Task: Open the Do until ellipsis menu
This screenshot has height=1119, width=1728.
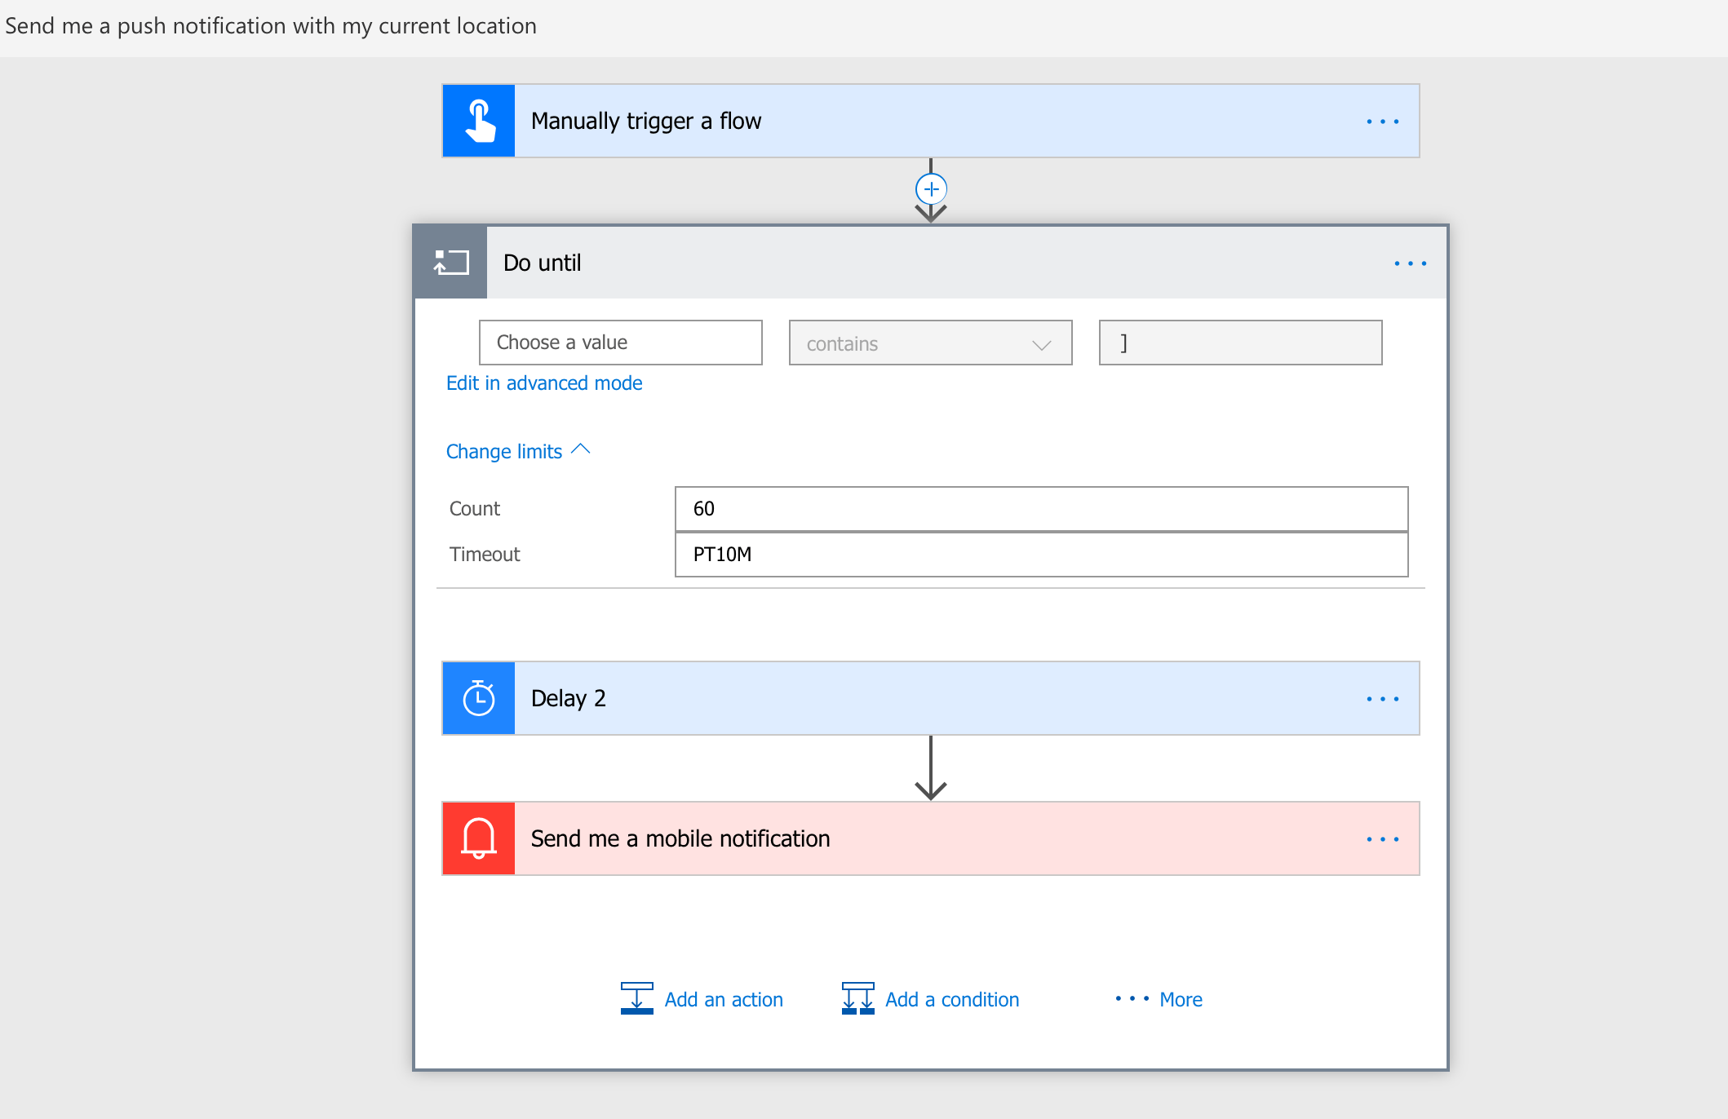Action: pyautogui.click(x=1410, y=263)
